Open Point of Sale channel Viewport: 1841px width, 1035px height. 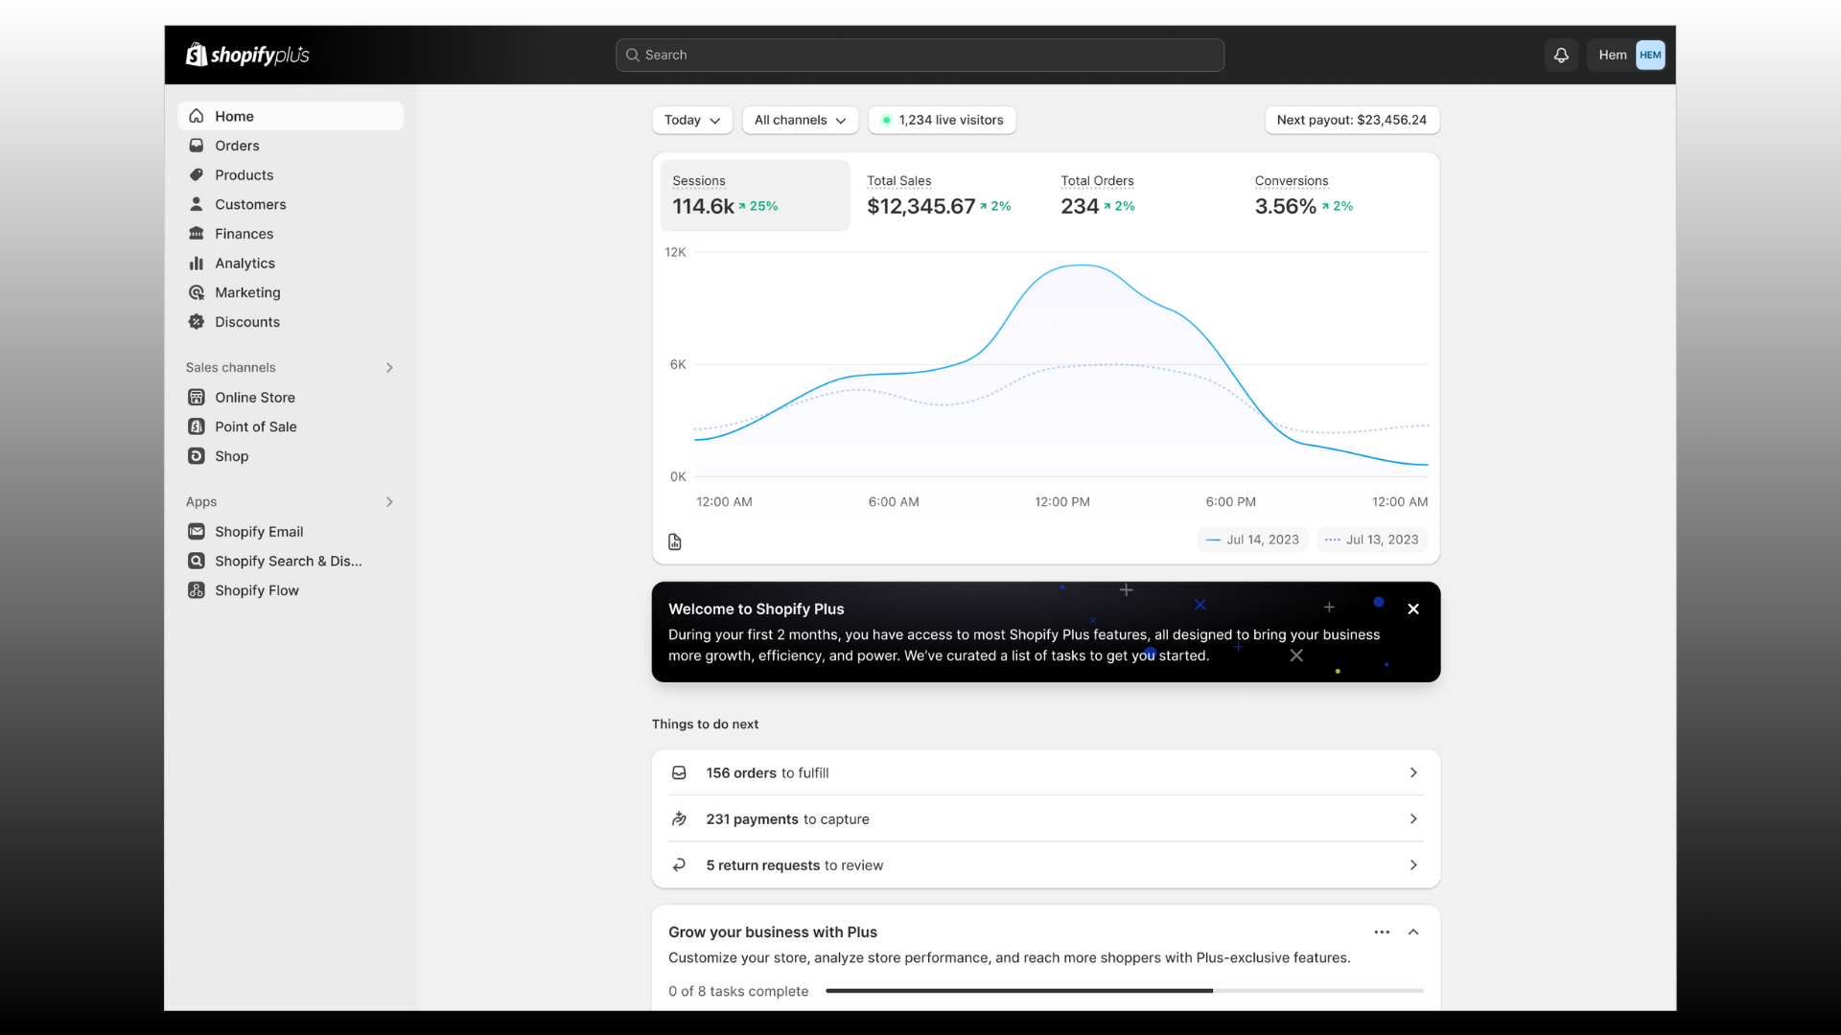coord(255,426)
